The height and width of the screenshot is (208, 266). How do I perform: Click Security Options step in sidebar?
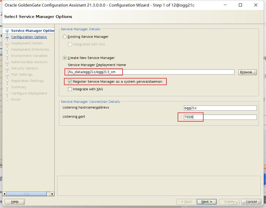pyautogui.click(x=24, y=68)
